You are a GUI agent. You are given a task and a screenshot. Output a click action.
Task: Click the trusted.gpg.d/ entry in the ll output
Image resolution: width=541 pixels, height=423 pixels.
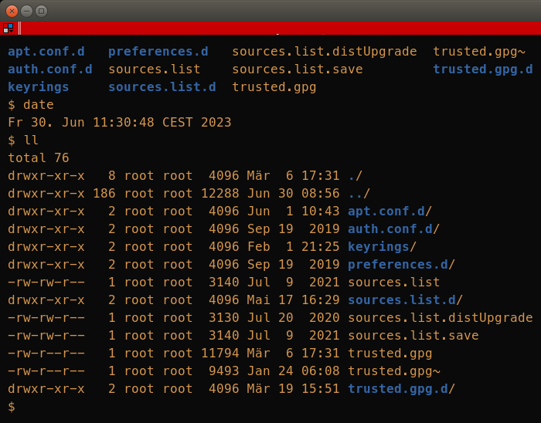coord(401,389)
